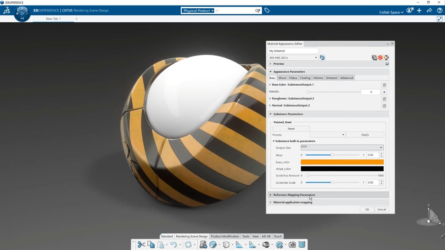Expand the Reference Mapping Parameters section
Screen dimensions: 445x250
294,195
